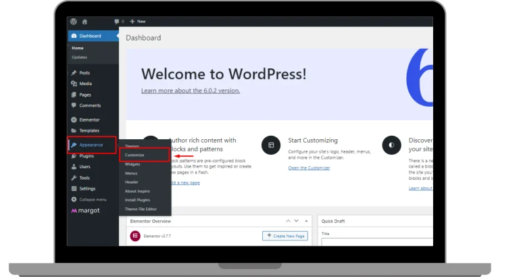This screenshot has width=519, height=277.
Task: Click the Elementor logo in Elementor Overview
Action: click(x=134, y=236)
